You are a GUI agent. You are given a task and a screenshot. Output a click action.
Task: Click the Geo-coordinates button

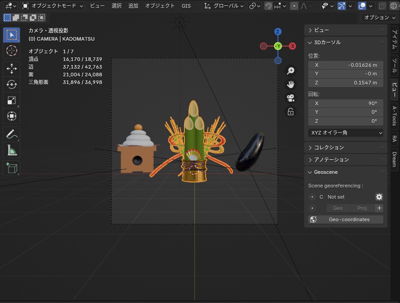click(x=346, y=219)
